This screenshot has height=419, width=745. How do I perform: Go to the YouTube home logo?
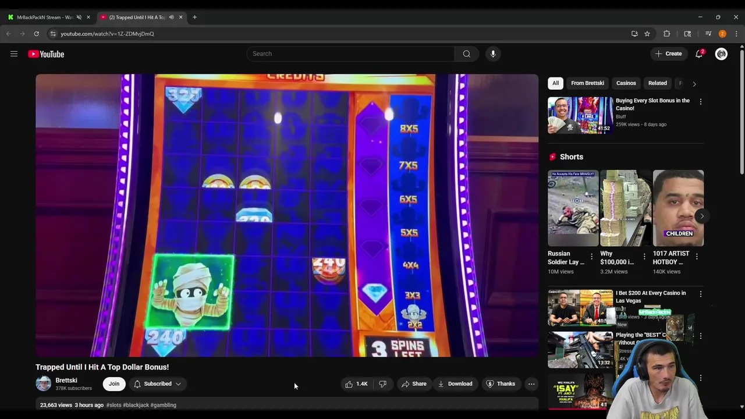pyautogui.click(x=46, y=54)
